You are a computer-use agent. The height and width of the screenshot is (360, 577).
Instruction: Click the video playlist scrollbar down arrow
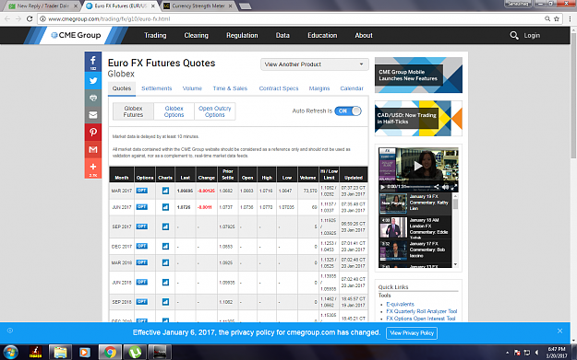[455, 264]
